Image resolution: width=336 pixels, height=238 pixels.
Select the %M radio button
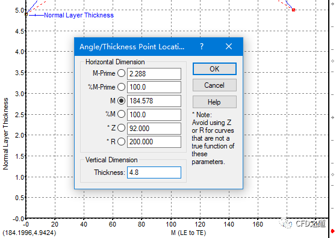121,114
